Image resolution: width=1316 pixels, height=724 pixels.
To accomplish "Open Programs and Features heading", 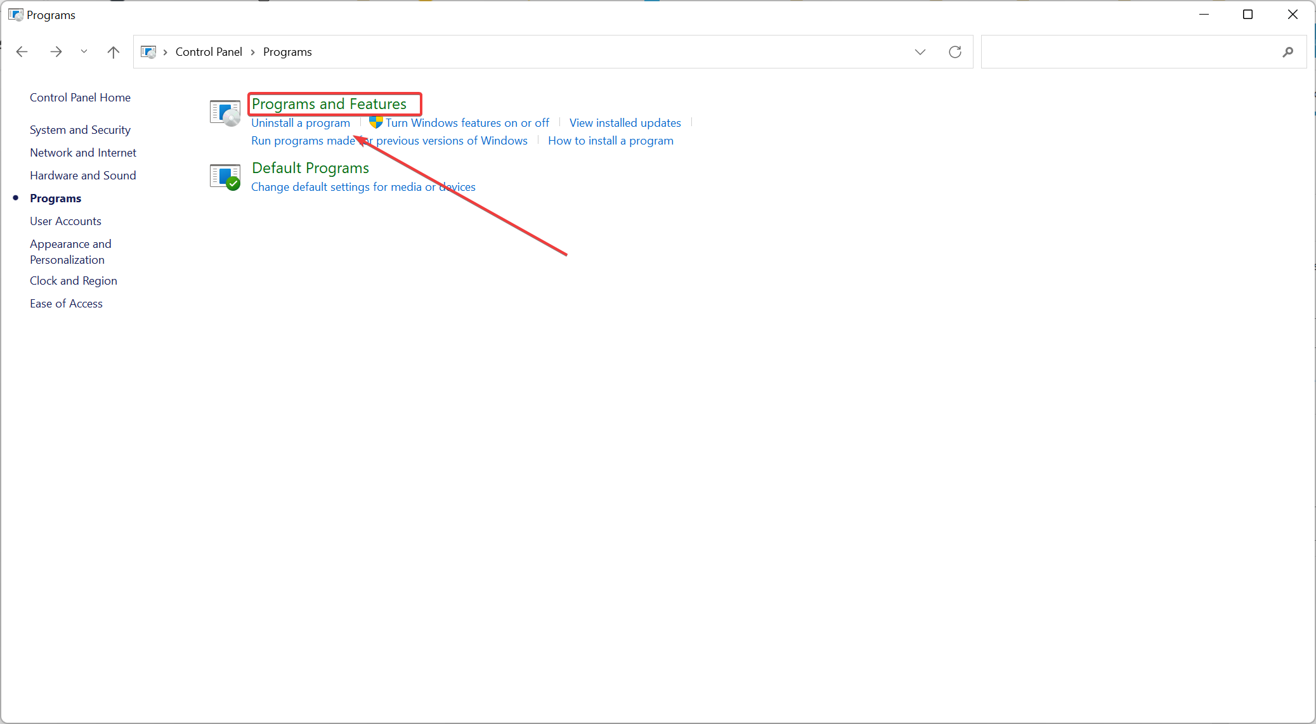I will pyautogui.click(x=329, y=104).
